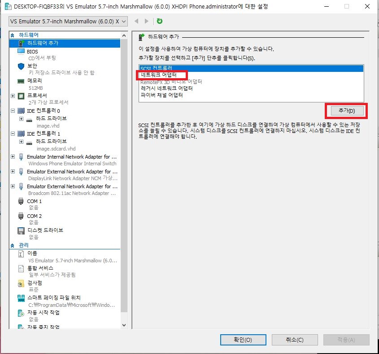Viewport: 379px width, 354px height.
Task: Click hard drive icon above image.vhd
Action: pos(29,120)
